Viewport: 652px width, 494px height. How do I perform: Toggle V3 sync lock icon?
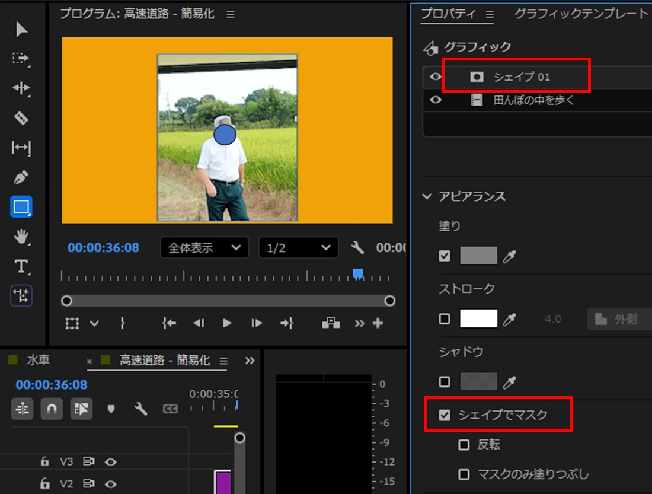point(88,461)
